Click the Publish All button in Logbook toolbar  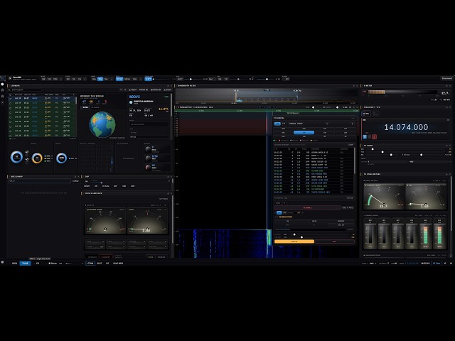click(144, 90)
